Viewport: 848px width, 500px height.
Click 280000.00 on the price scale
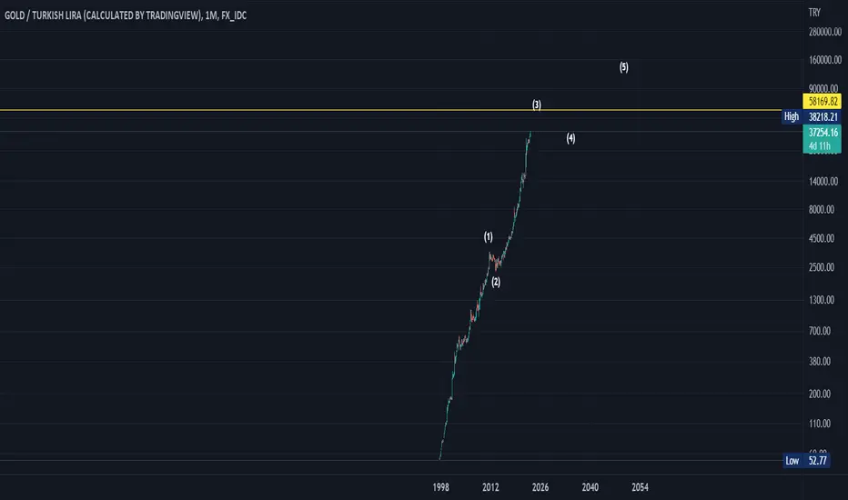pyautogui.click(x=824, y=32)
